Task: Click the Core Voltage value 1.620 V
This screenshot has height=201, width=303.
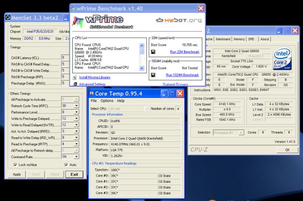Action: (261, 66)
